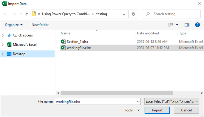Show the preview pane

click(x=187, y=25)
